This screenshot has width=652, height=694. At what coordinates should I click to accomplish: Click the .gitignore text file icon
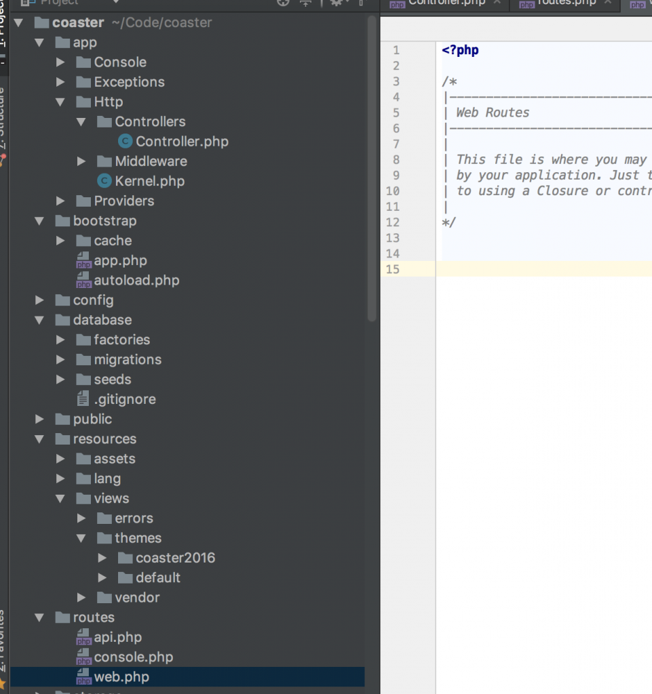coord(83,399)
